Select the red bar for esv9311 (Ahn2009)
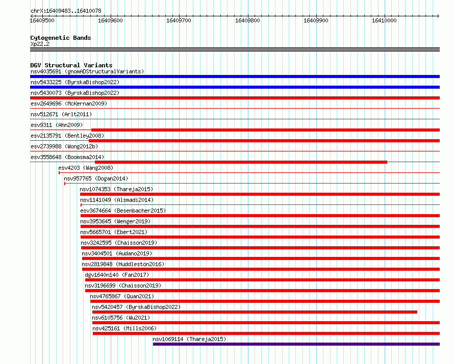The height and width of the screenshot is (364, 454). [x=265, y=130]
